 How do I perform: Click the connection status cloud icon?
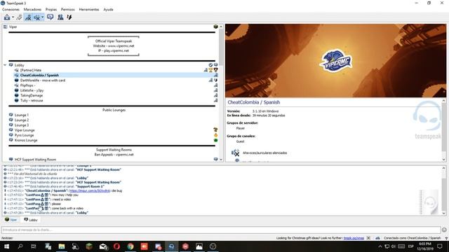pos(377,238)
